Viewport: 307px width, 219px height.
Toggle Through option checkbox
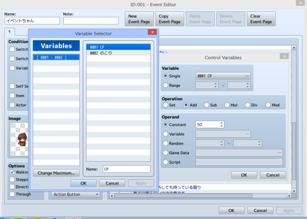12,194
